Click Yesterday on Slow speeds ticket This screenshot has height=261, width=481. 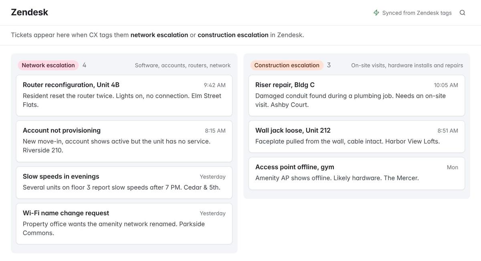(212, 177)
